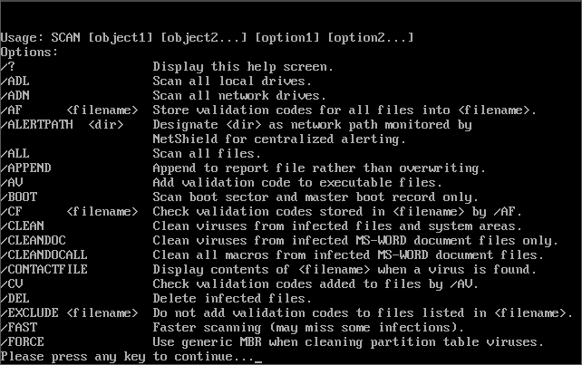Click the 'Options:' heading text
The height and width of the screenshot is (365, 582).
point(30,53)
